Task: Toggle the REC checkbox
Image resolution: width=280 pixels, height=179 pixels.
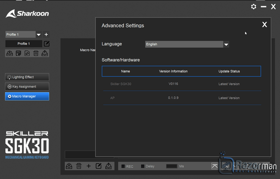Action: tap(123, 166)
